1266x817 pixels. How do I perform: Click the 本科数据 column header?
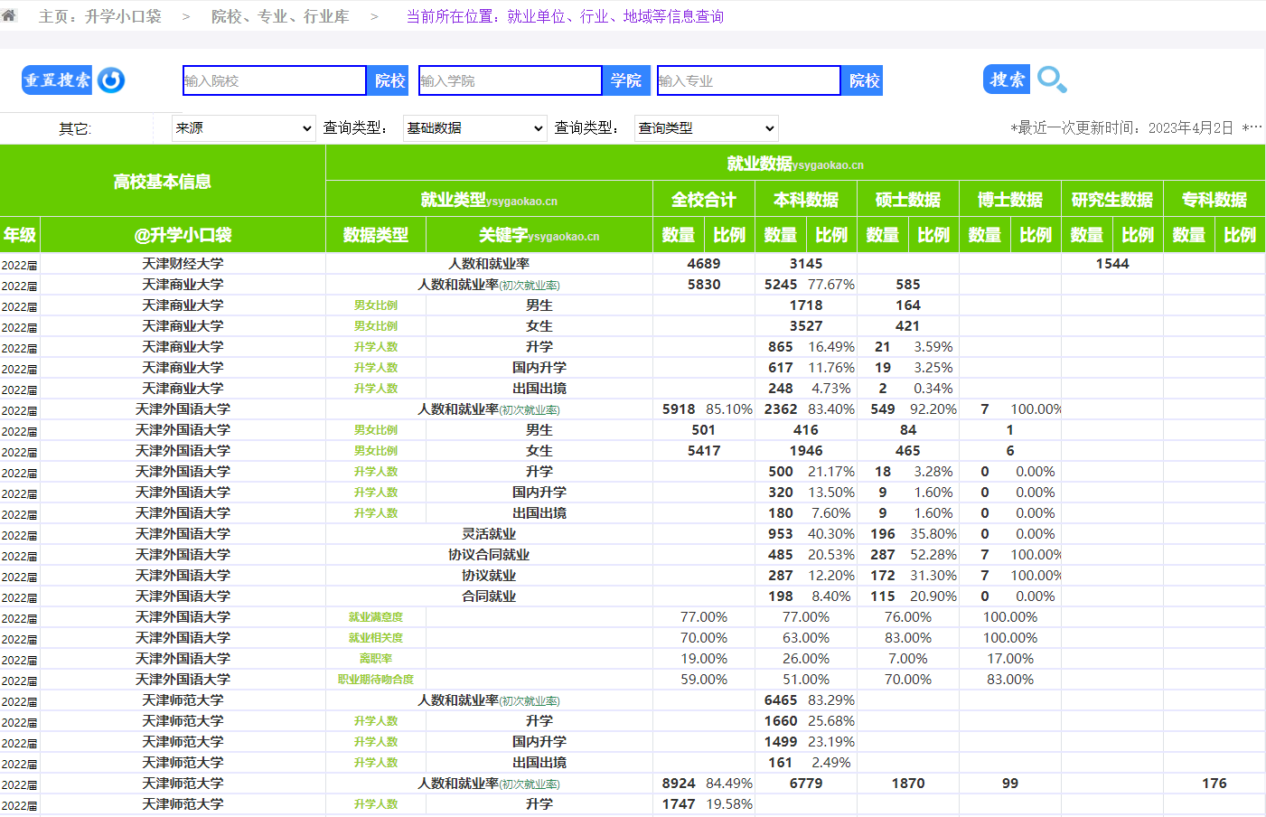click(805, 200)
